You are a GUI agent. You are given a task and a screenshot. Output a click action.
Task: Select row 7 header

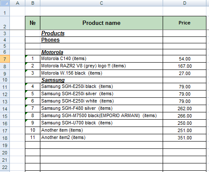click(x=5, y=59)
